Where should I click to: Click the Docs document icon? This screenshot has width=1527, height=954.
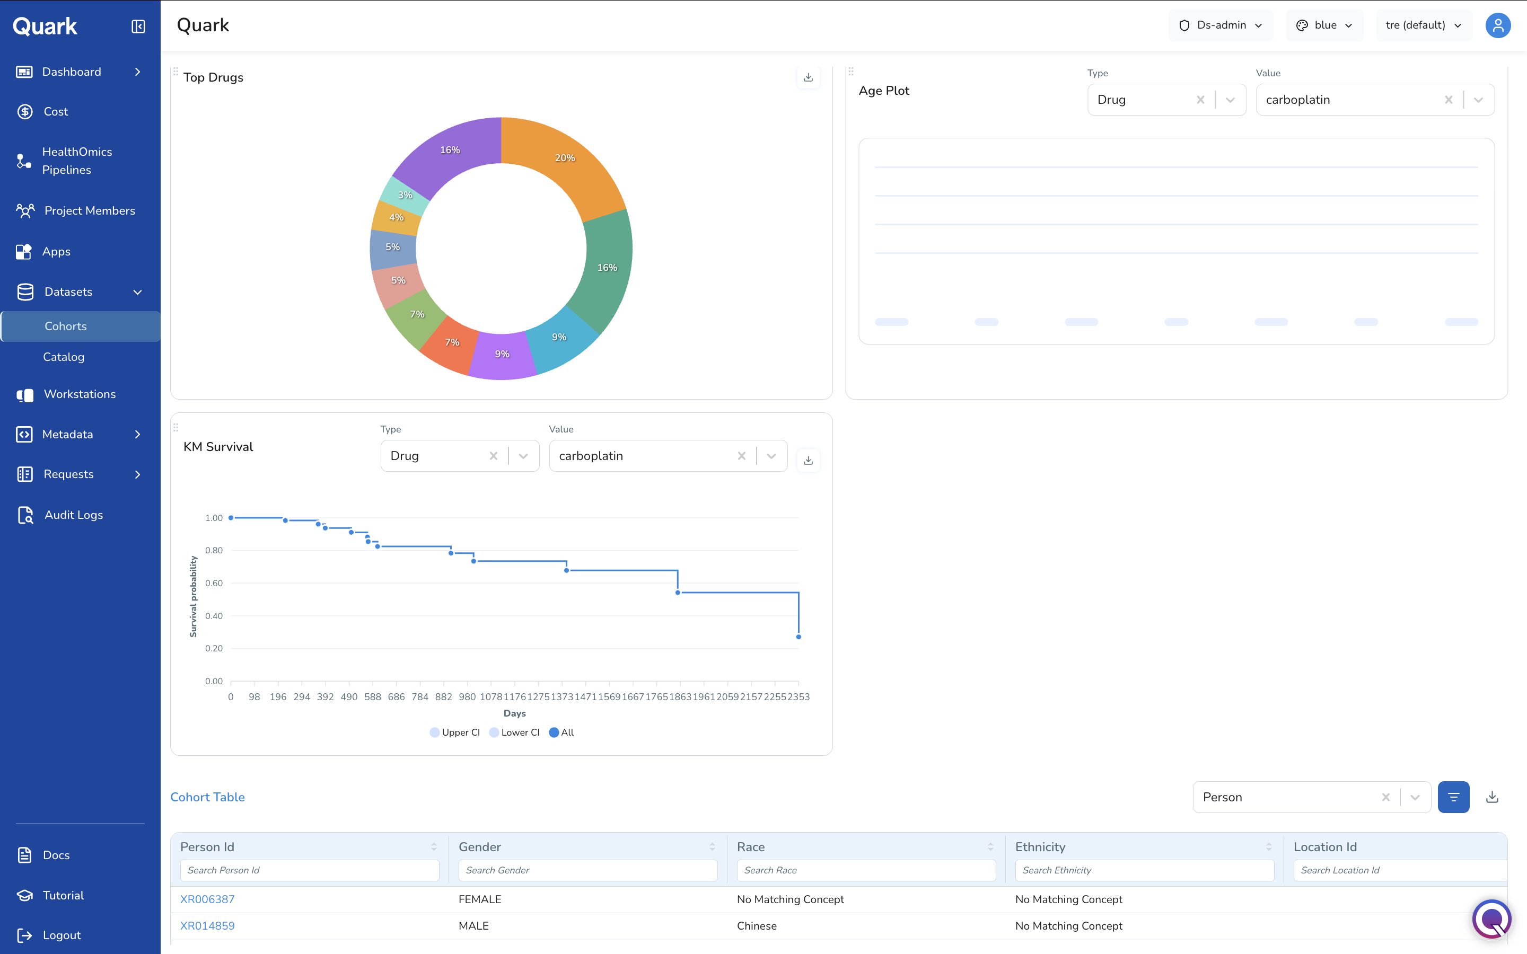(x=24, y=855)
